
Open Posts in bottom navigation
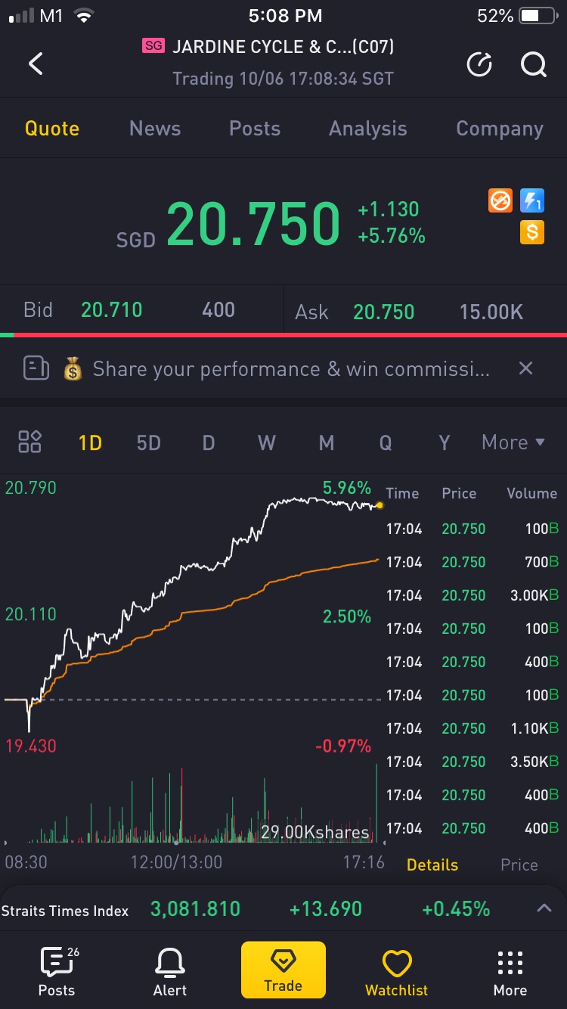(x=57, y=972)
